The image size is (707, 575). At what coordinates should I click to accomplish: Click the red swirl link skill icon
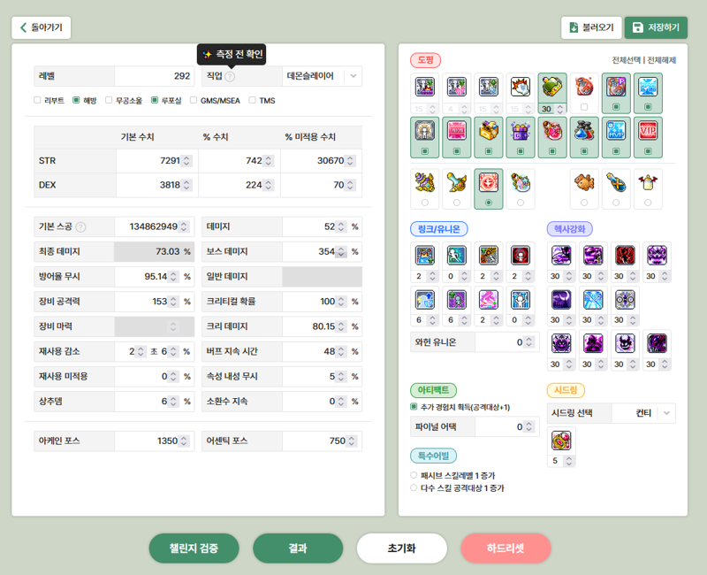coord(521,256)
